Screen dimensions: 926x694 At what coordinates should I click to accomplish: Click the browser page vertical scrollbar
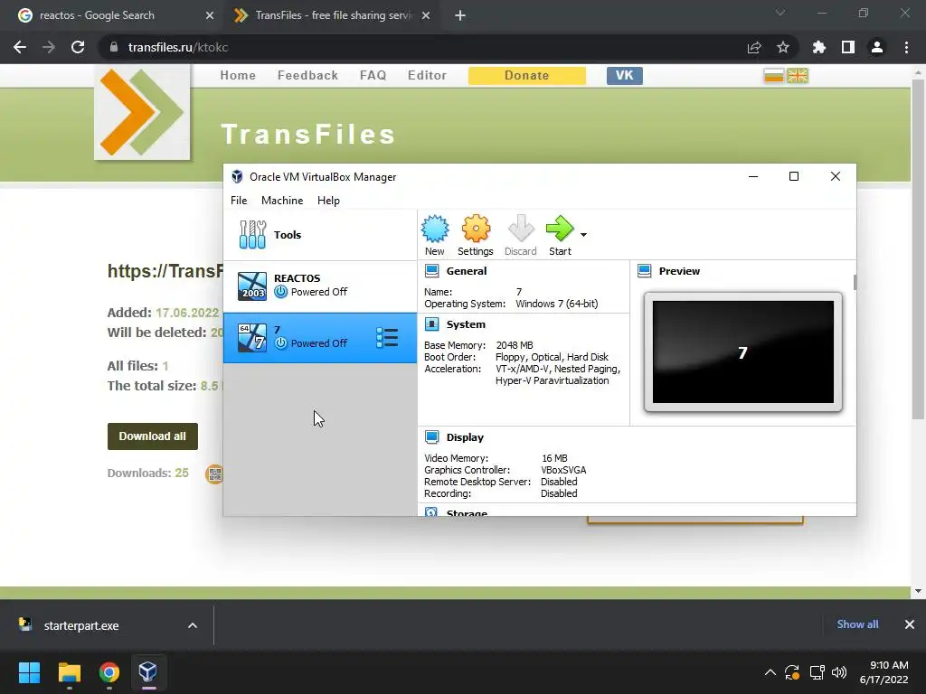[918, 248]
